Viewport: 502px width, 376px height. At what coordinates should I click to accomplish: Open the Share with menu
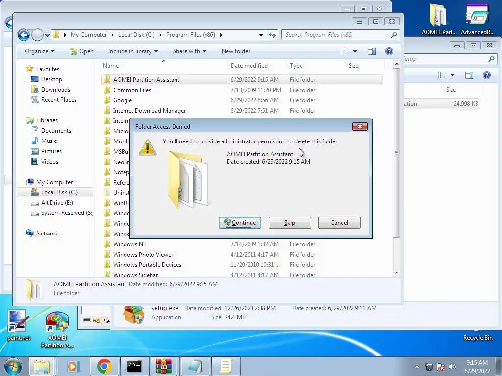190,51
